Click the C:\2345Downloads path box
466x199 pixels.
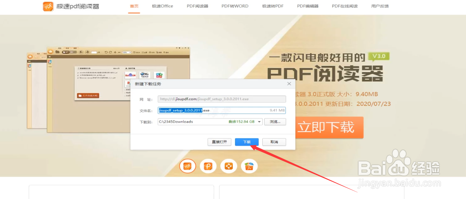pos(210,121)
